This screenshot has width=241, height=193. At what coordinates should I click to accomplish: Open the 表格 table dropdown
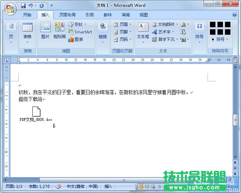[x=27, y=32]
